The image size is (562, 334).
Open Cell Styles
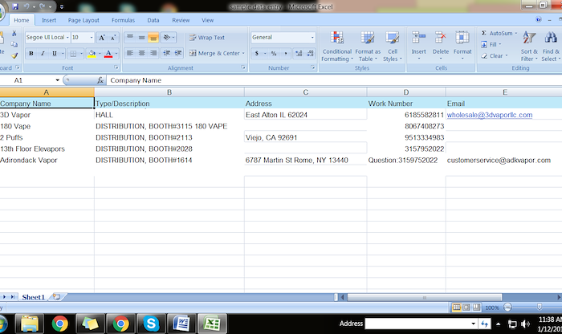click(393, 47)
